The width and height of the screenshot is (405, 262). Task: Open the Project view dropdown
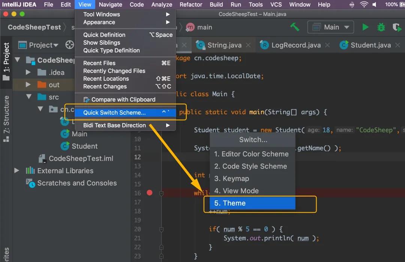click(x=39, y=45)
